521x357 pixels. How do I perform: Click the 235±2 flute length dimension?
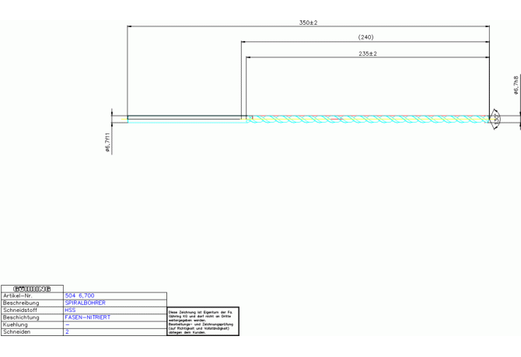point(368,54)
